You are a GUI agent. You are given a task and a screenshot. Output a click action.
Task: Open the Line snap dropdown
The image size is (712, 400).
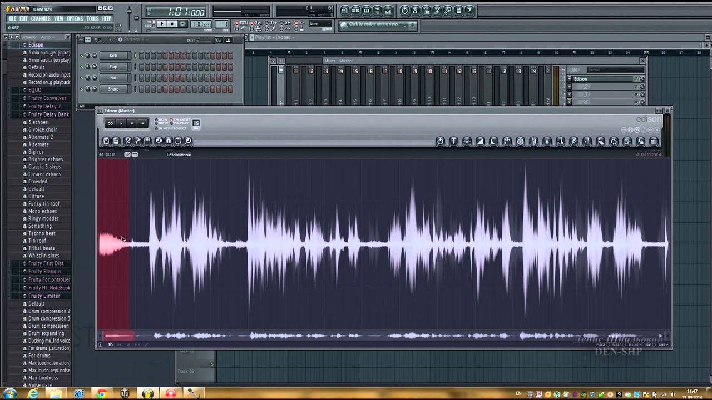click(320, 24)
